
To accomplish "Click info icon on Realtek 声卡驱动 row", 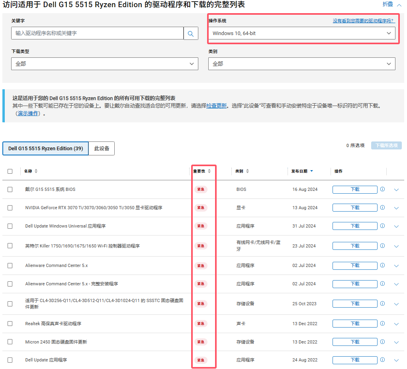I will tap(382, 323).
